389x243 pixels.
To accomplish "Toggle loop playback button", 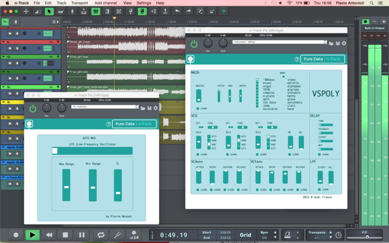I will [101, 235].
